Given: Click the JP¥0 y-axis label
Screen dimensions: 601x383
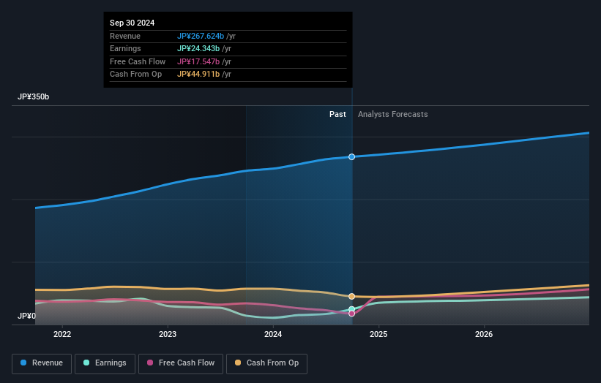Looking at the screenshot, I should (x=26, y=316).
